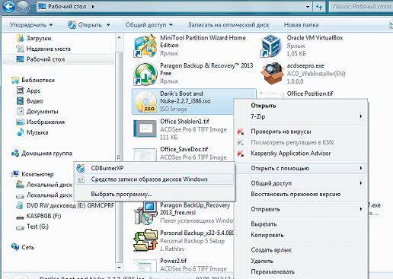Select the Oracle VM VirtualBox shortcut icon

point(272,46)
